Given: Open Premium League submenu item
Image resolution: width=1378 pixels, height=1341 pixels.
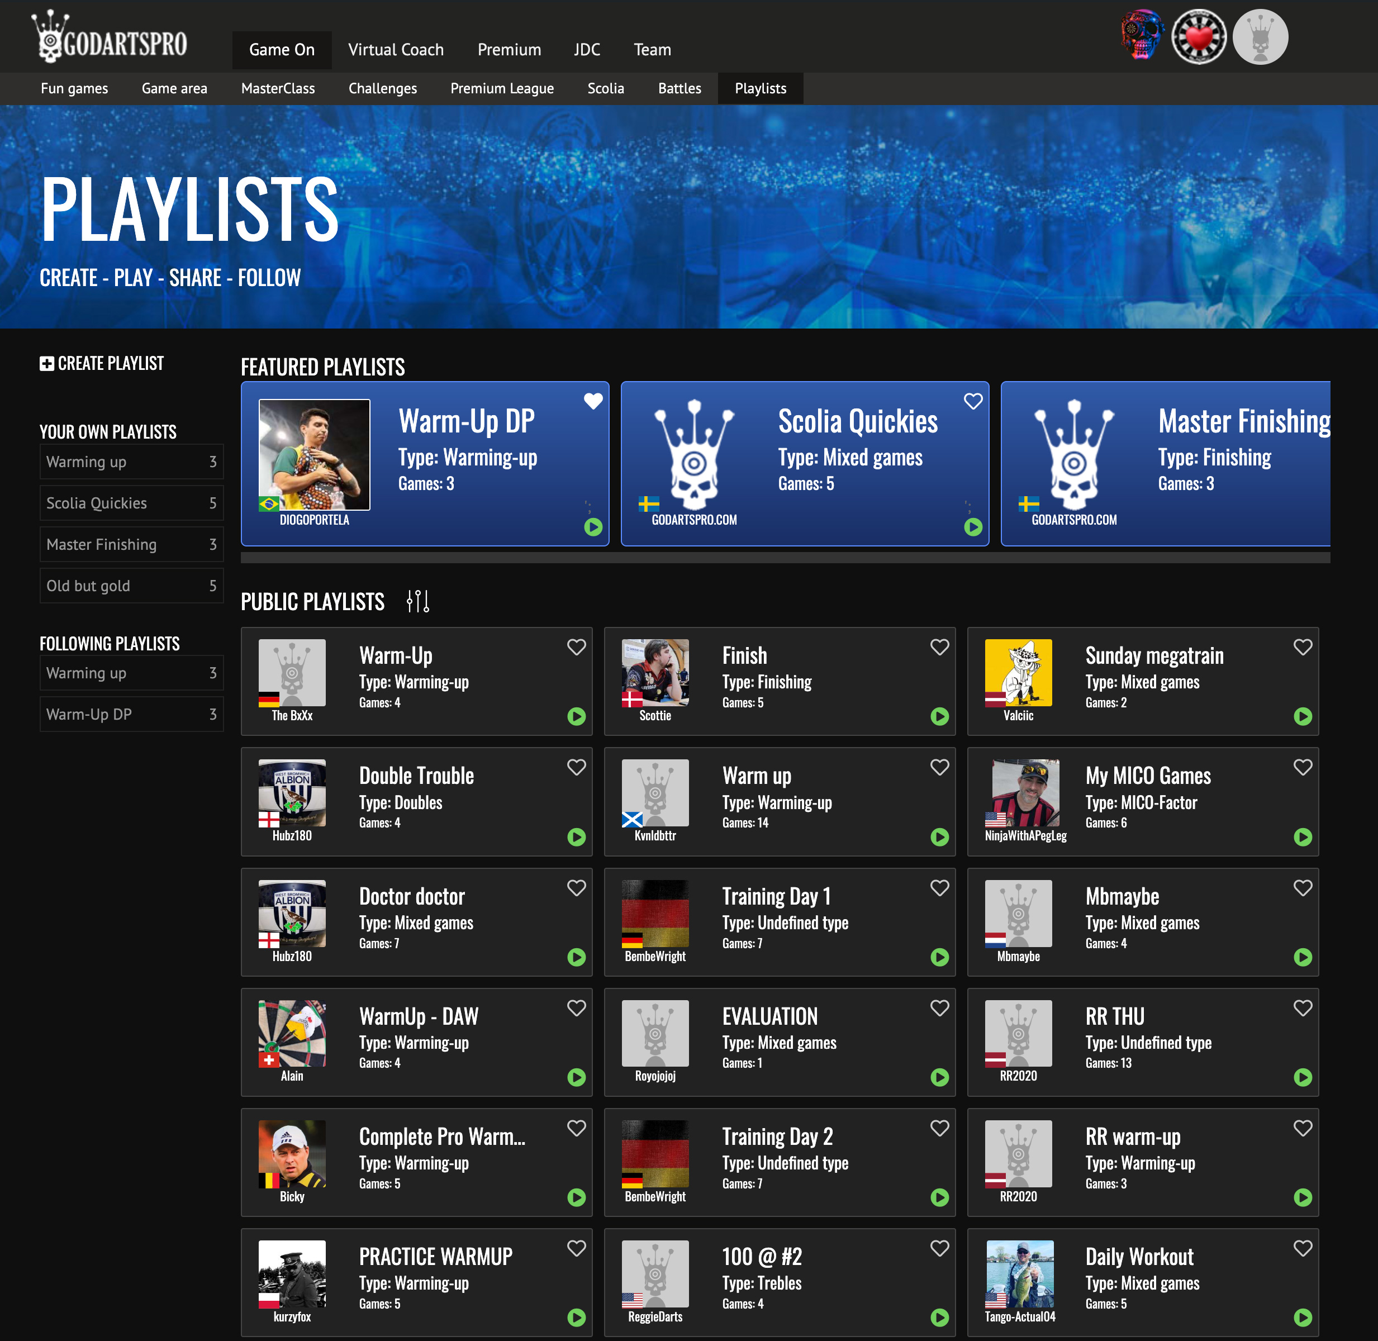Looking at the screenshot, I should point(502,89).
